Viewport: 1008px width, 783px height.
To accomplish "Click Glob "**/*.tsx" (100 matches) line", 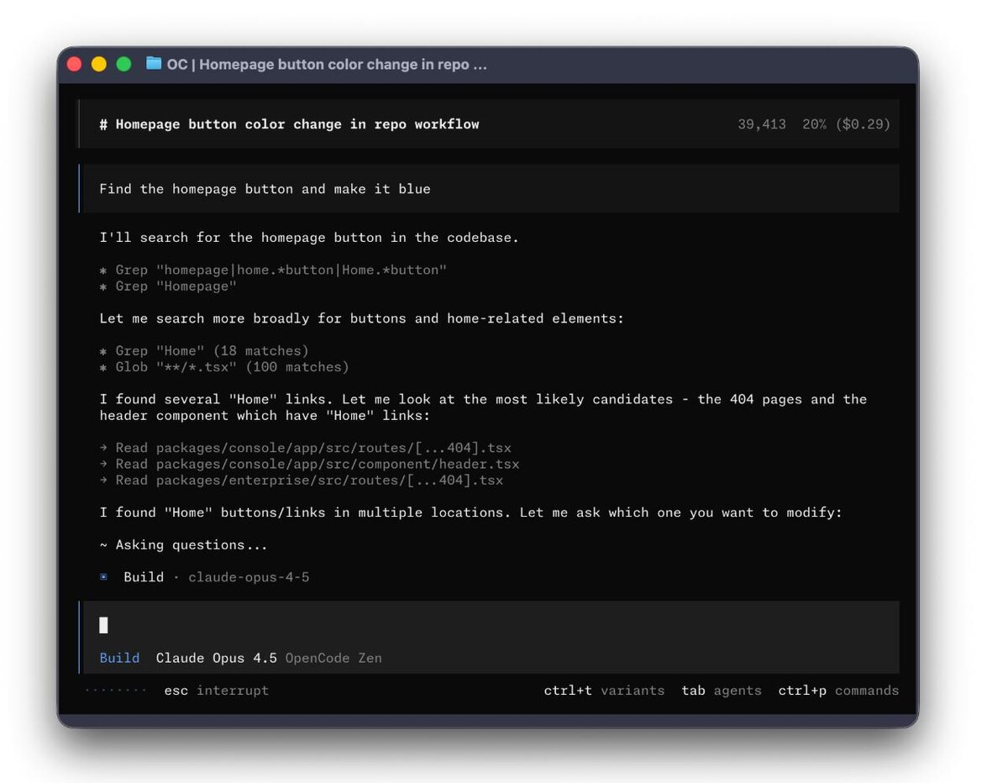I will (224, 367).
